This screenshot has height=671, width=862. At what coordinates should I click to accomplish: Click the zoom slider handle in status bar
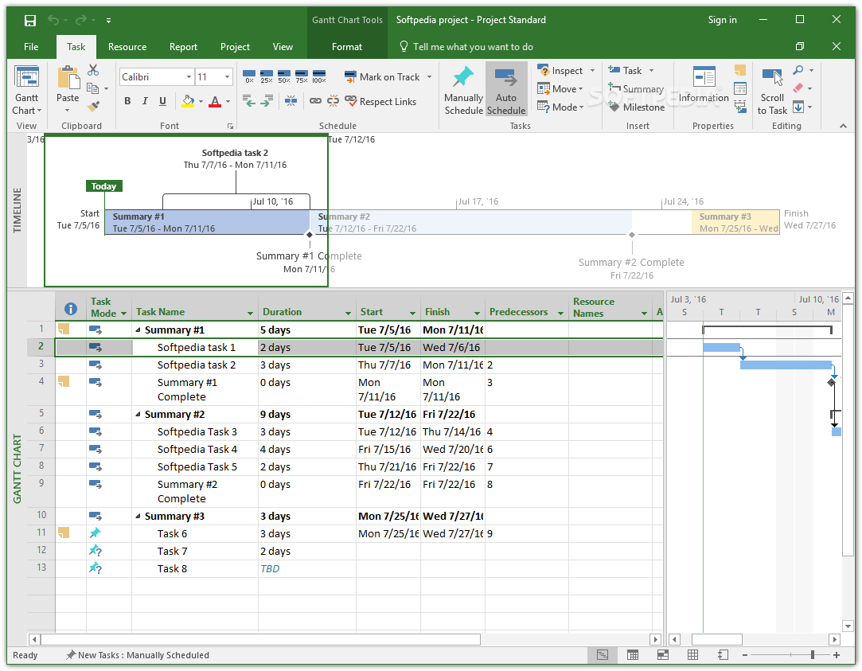(813, 655)
